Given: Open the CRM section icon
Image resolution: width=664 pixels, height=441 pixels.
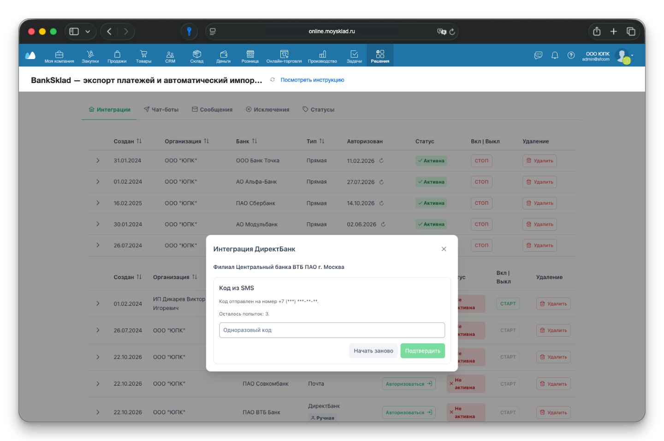Looking at the screenshot, I should point(170,54).
